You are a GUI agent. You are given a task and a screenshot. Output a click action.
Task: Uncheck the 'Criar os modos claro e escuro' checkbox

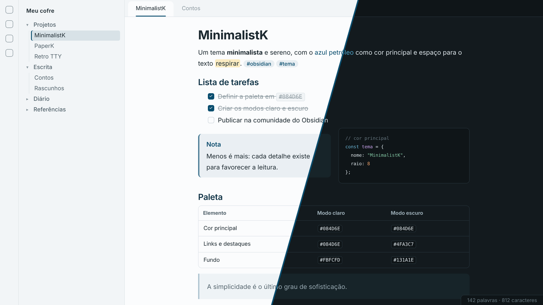pos(211,108)
